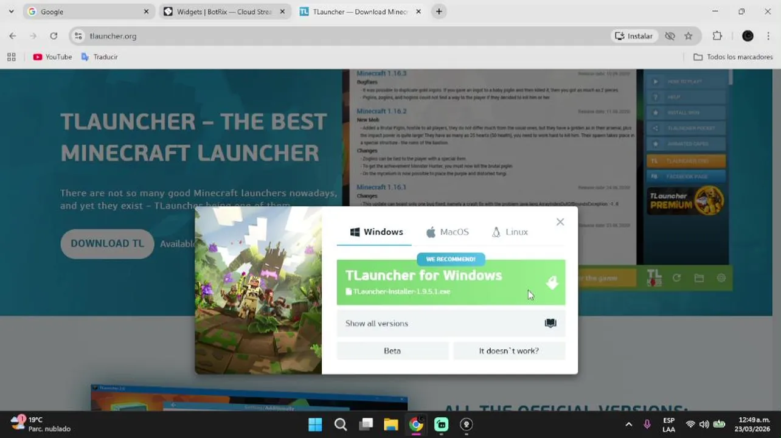Switch to the Widgets BotRix tab
781x438 pixels.
[x=224, y=12]
